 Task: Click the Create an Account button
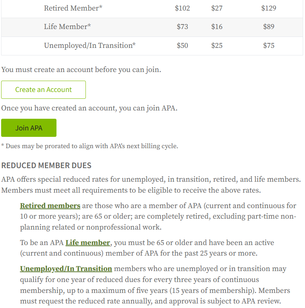coord(43,90)
